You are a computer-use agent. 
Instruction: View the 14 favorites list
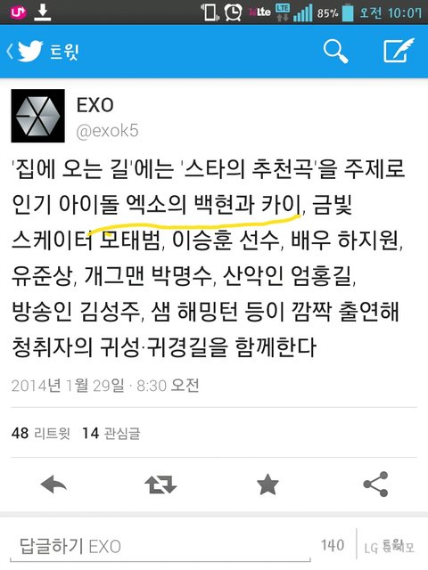tap(111, 433)
